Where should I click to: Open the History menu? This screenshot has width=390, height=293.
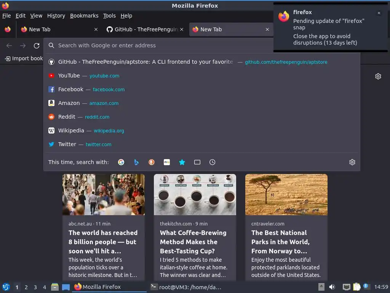click(x=56, y=16)
